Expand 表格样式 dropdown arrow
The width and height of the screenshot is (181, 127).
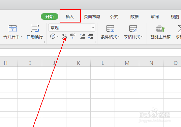tap(142, 37)
